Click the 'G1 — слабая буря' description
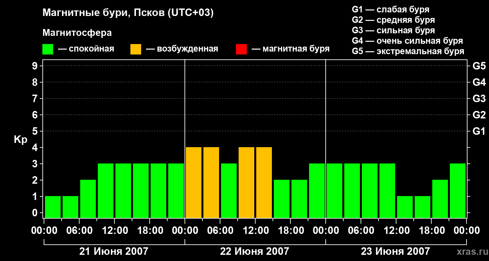 391,9
